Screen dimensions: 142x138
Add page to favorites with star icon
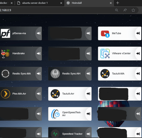(x=133, y=10)
